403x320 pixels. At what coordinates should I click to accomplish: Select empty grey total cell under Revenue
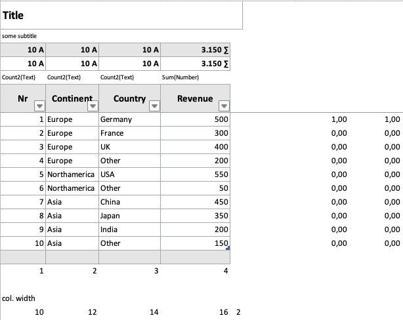coord(196,257)
